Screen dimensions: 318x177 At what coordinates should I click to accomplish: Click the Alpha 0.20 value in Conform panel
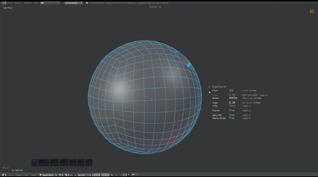232,103
